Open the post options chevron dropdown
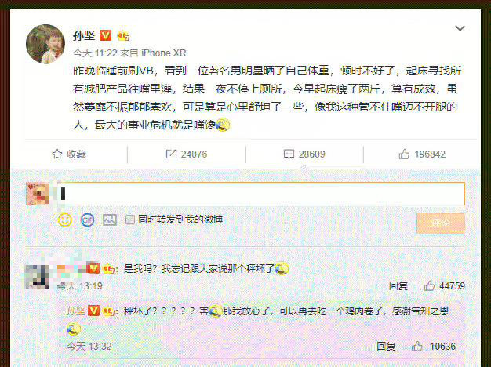 coord(460,28)
